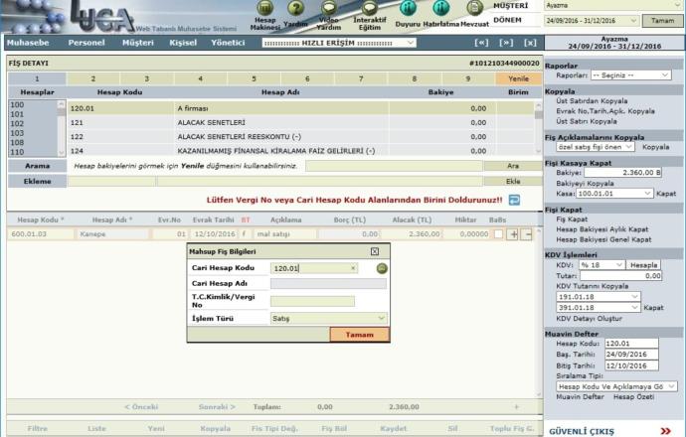Click the GÜVENLİ ÇIKIŞ arrow icon

[x=665, y=431]
